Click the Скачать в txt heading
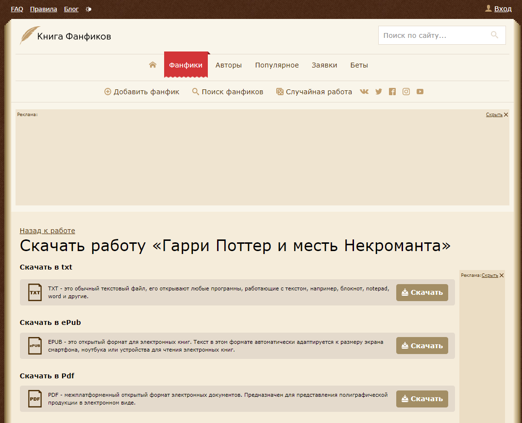 click(x=46, y=267)
